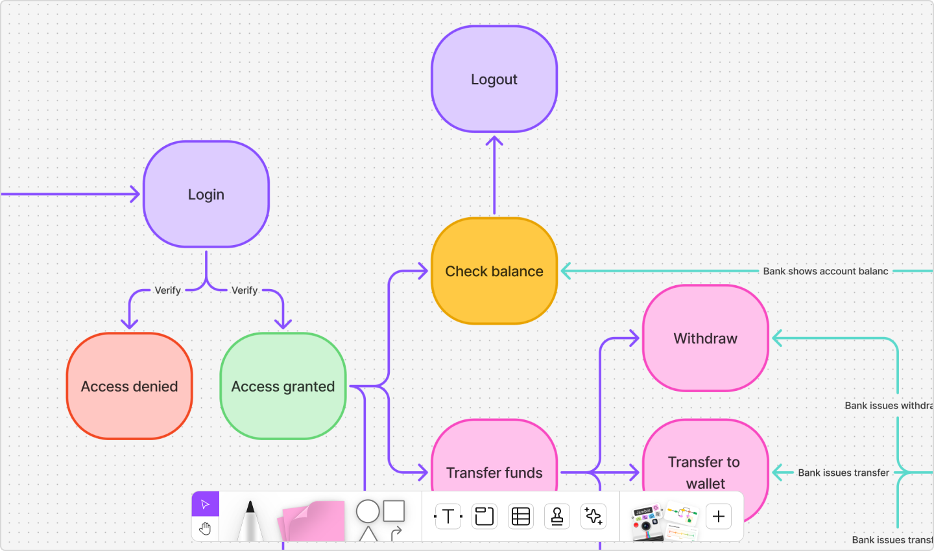Launch the AI sparkles tool

593,516
